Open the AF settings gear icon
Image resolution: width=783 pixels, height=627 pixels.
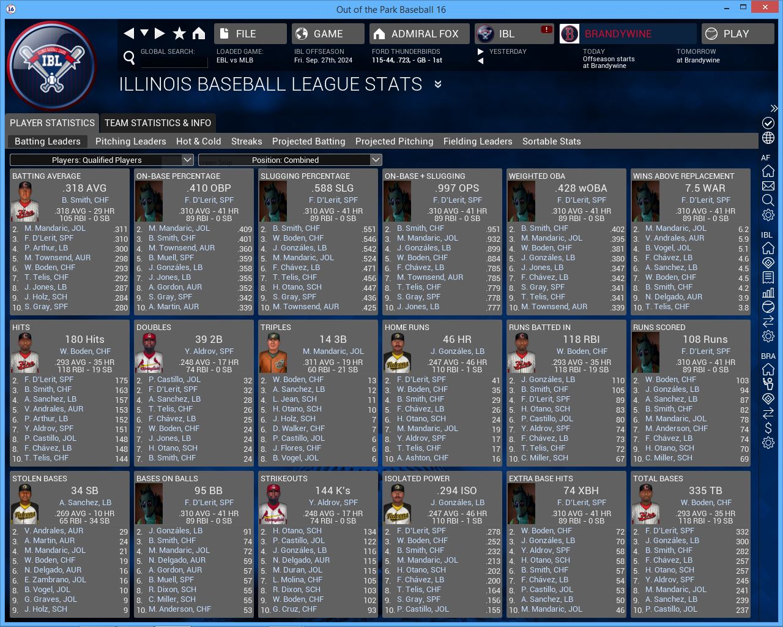768,215
